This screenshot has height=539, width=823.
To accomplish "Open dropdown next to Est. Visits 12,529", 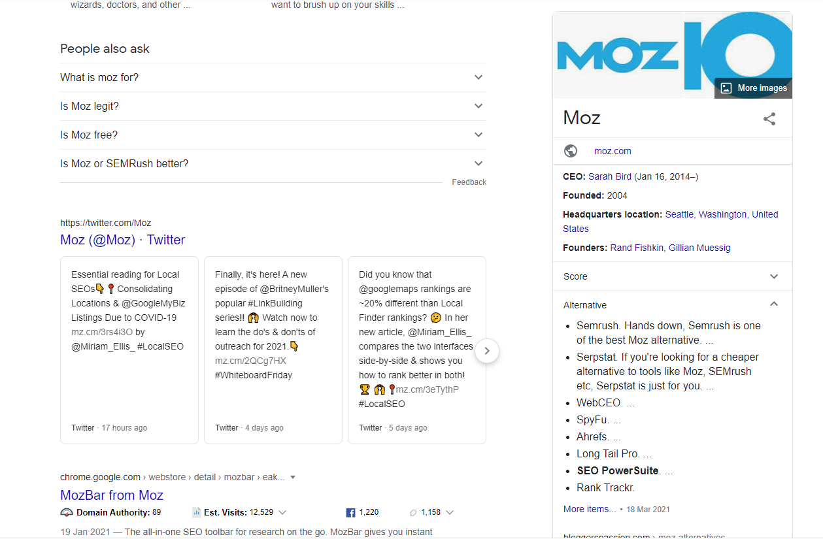I will coord(282,512).
